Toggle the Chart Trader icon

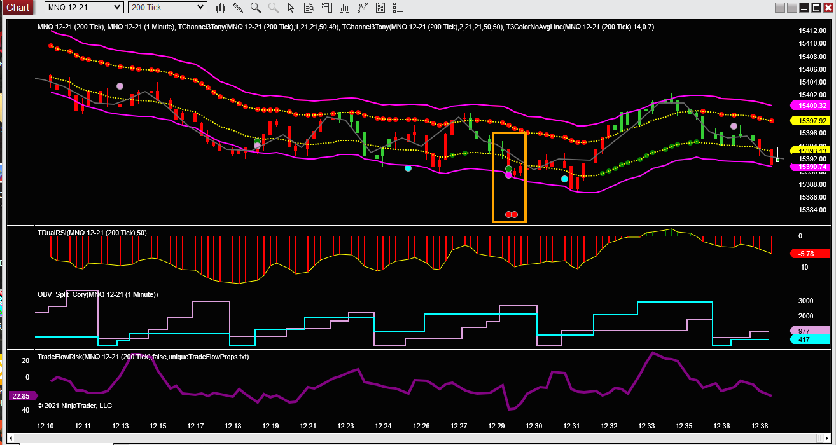click(327, 8)
